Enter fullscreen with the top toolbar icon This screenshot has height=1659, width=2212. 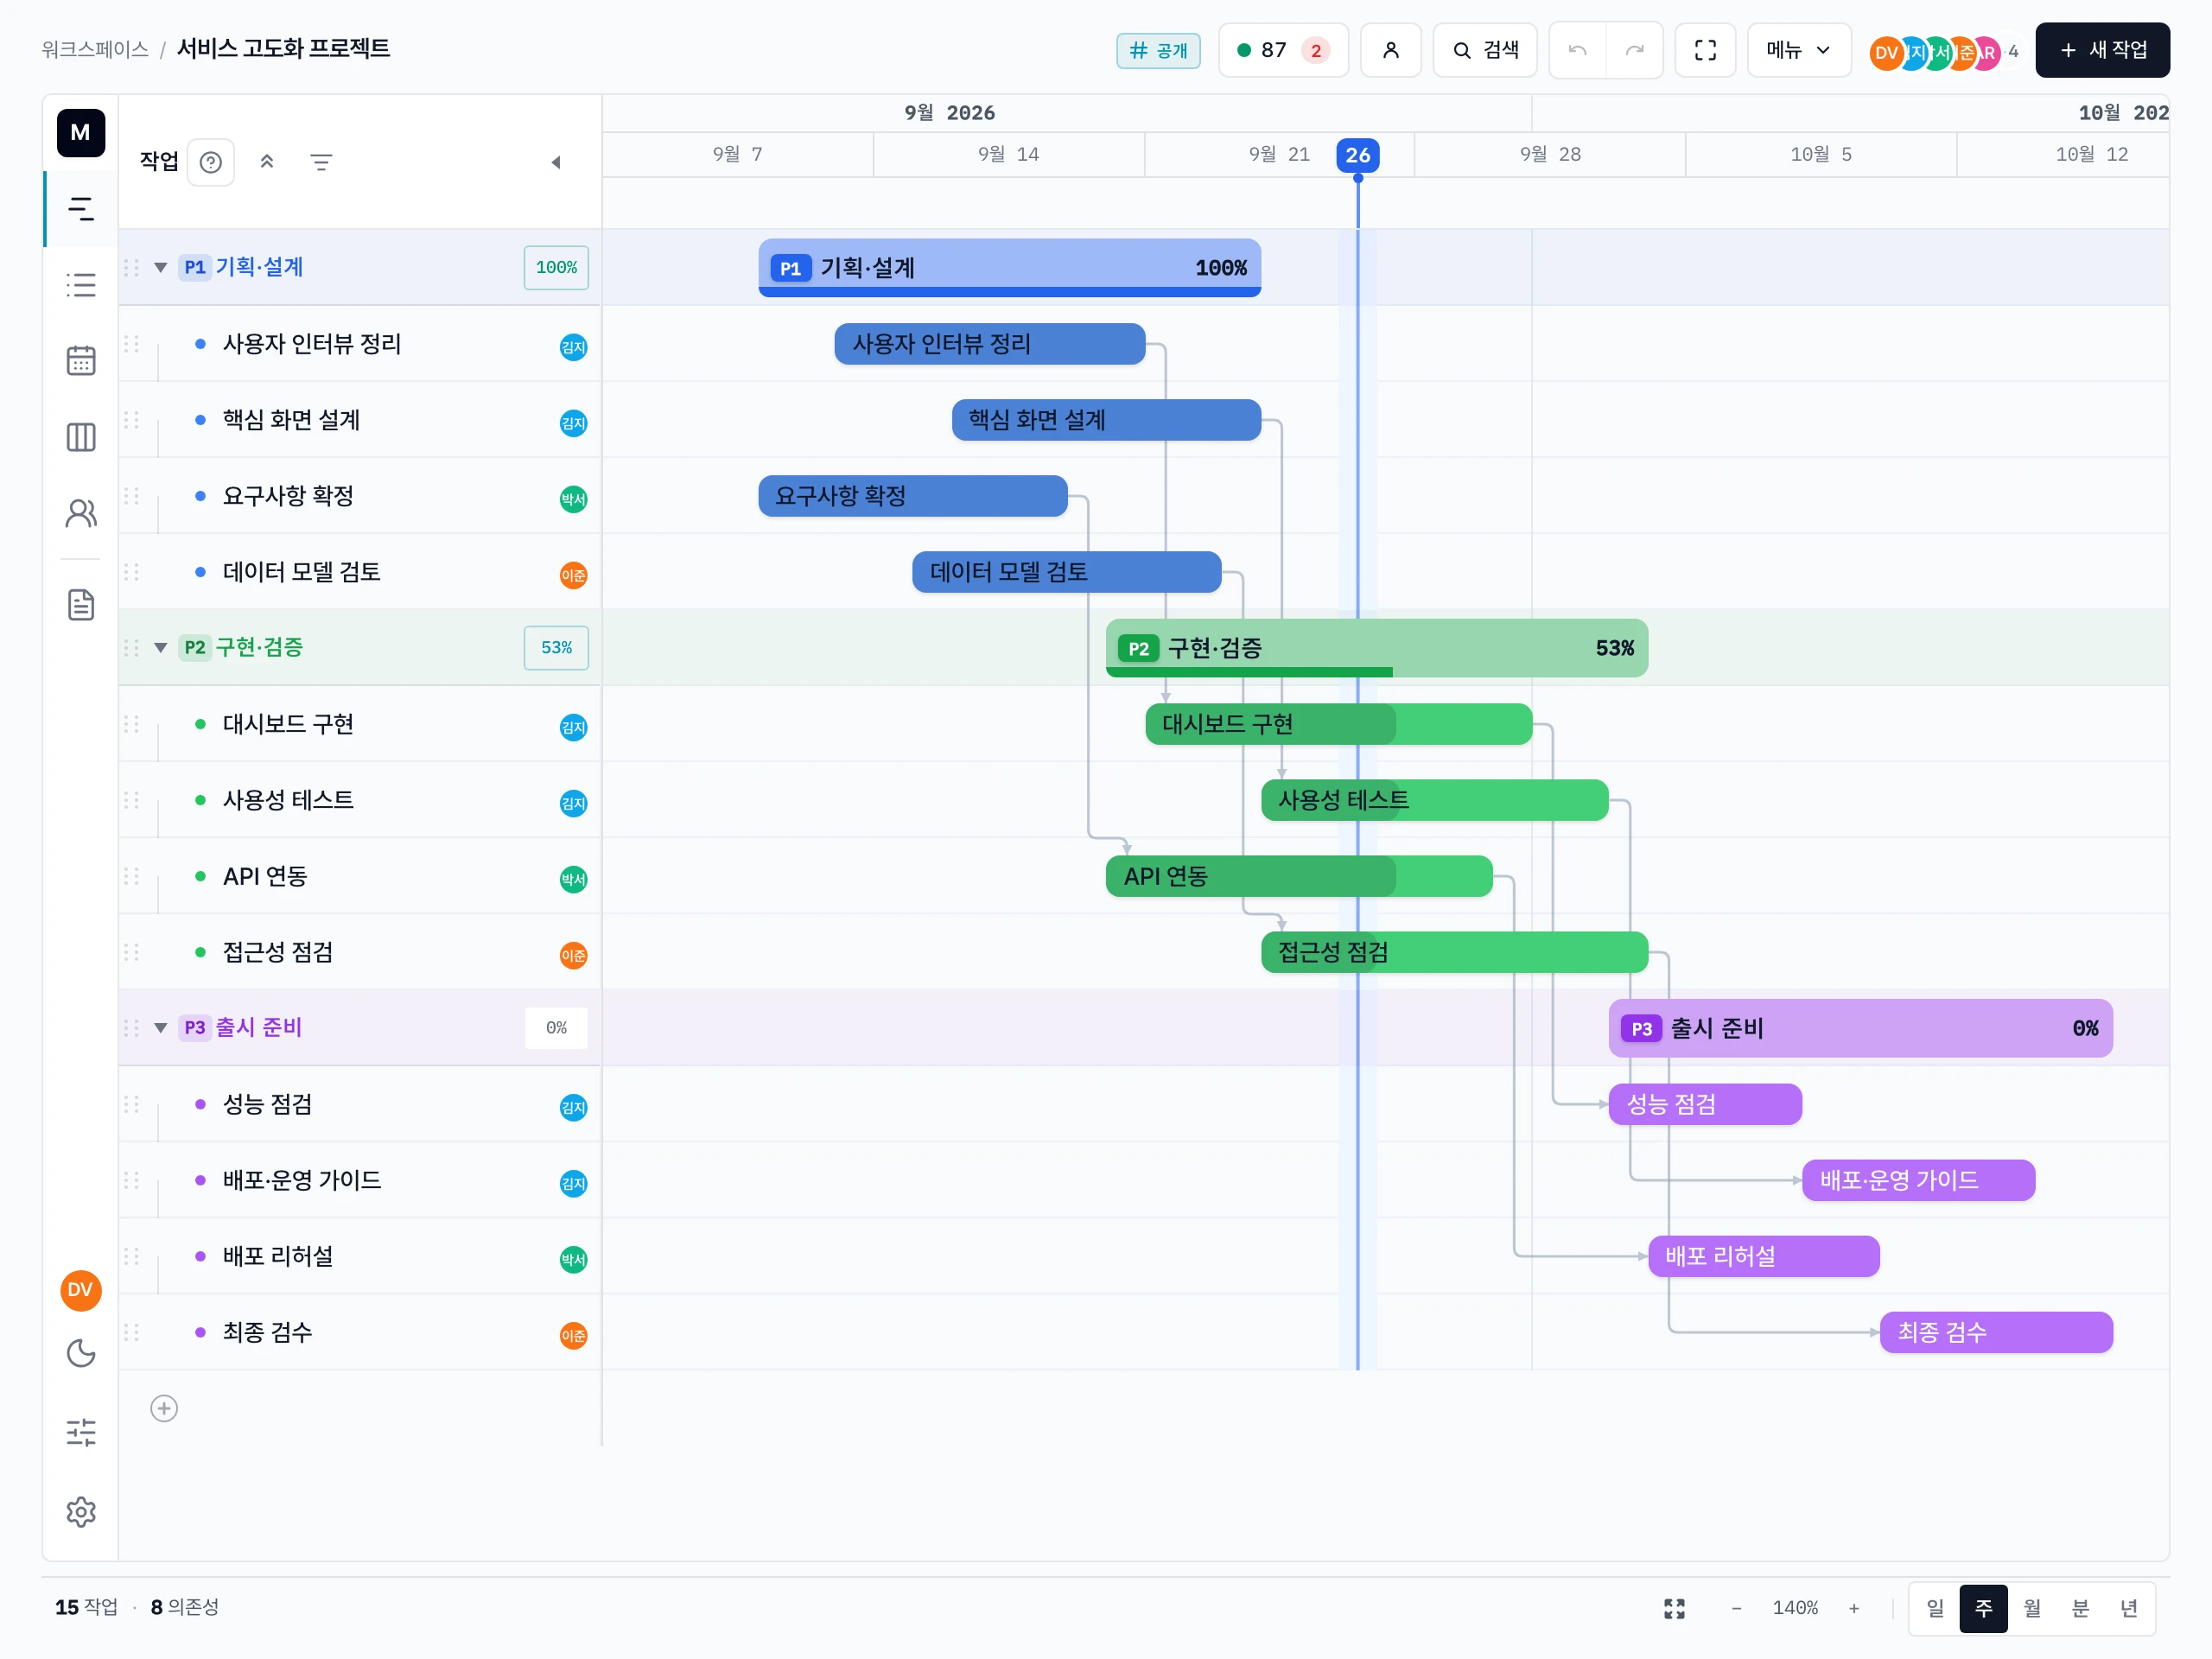(x=1705, y=50)
